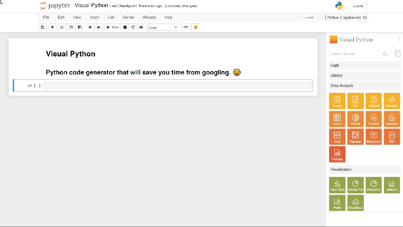This screenshot has width=403, height=227.
Task: Open the WordCloud tool
Action: coord(356,203)
